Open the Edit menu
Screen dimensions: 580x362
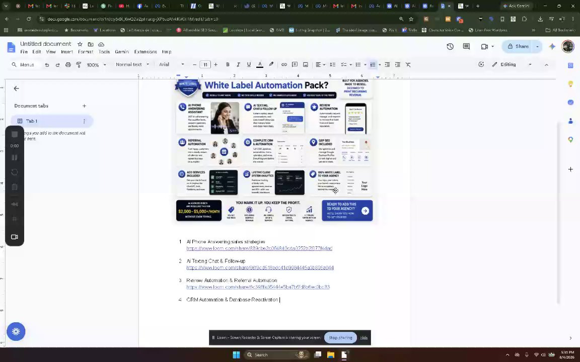click(x=37, y=52)
